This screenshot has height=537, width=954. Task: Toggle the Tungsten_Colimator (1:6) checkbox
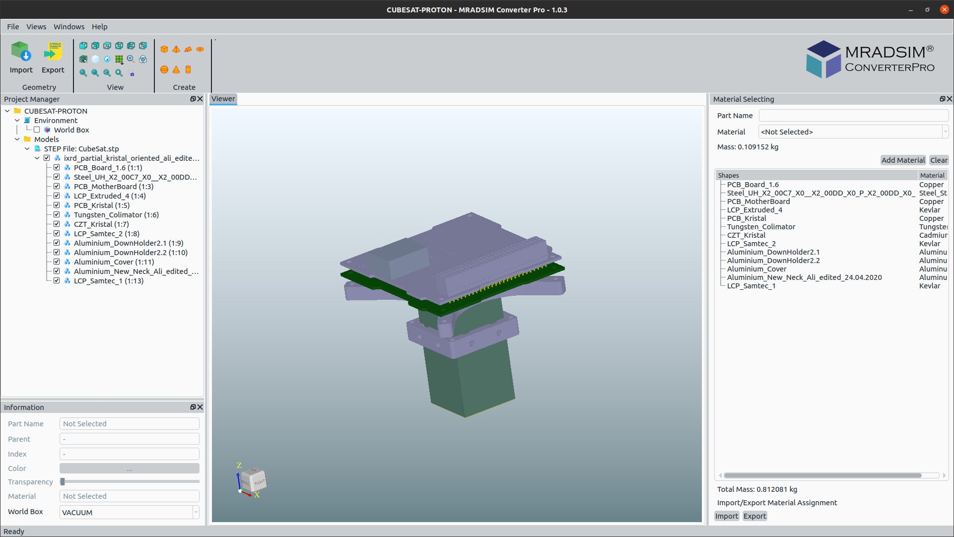click(x=57, y=215)
